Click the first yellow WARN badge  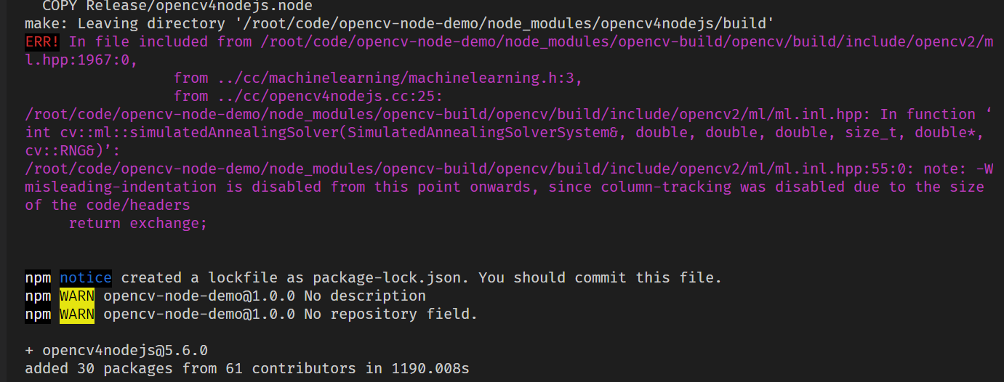(x=77, y=296)
